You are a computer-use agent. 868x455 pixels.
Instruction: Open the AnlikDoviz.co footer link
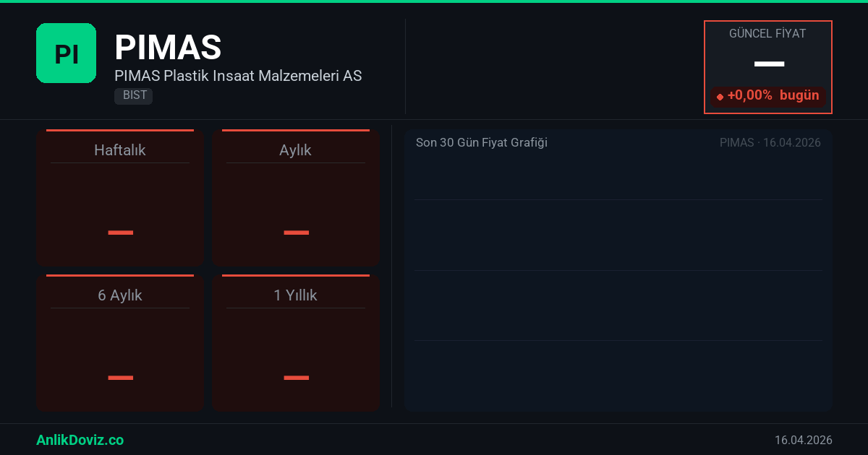click(x=80, y=440)
